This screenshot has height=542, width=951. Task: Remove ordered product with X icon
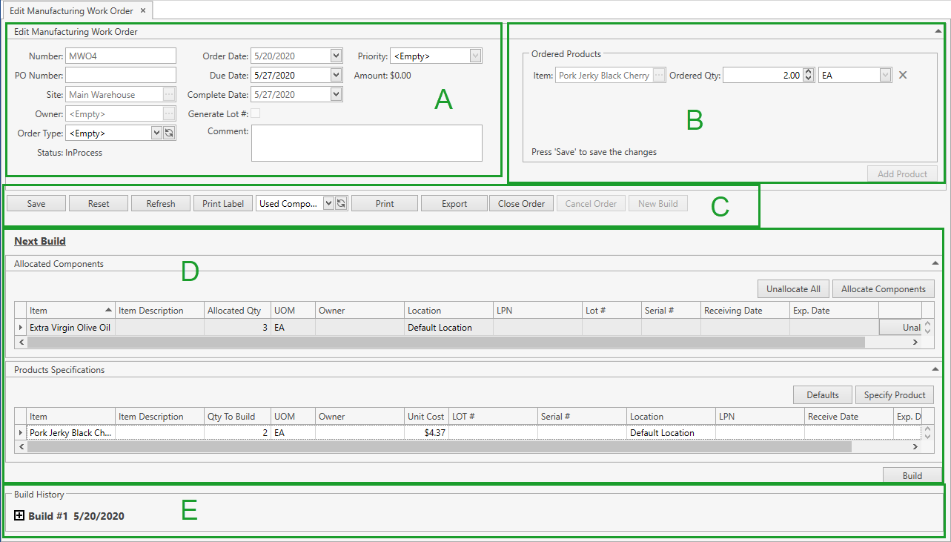(x=903, y=75)
